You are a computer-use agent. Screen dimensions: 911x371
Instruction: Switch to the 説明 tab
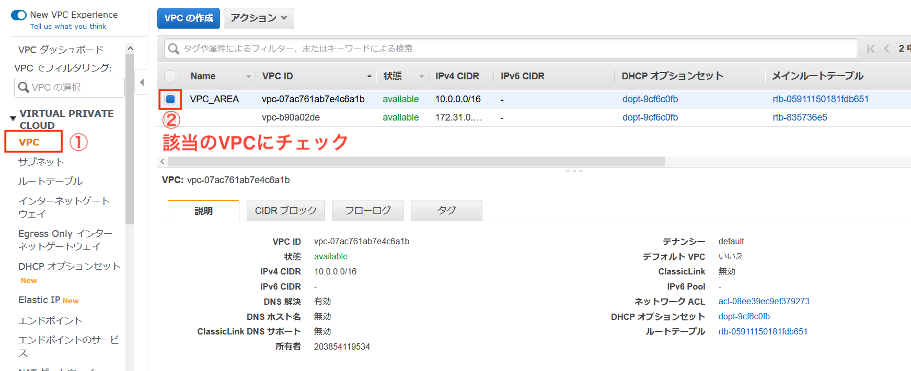[x=203, y=211]
